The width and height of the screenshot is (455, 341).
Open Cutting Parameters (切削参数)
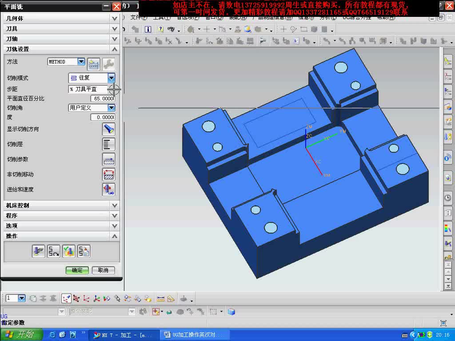click(109, 159)
